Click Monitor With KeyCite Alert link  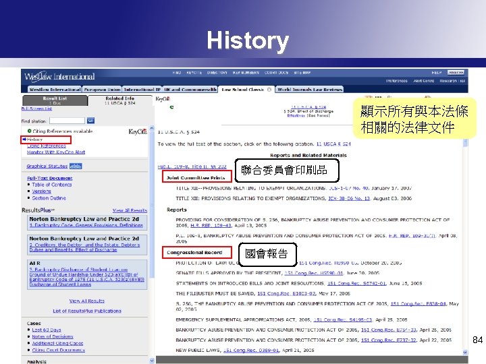pyautogui.click(x=56, y=152)
